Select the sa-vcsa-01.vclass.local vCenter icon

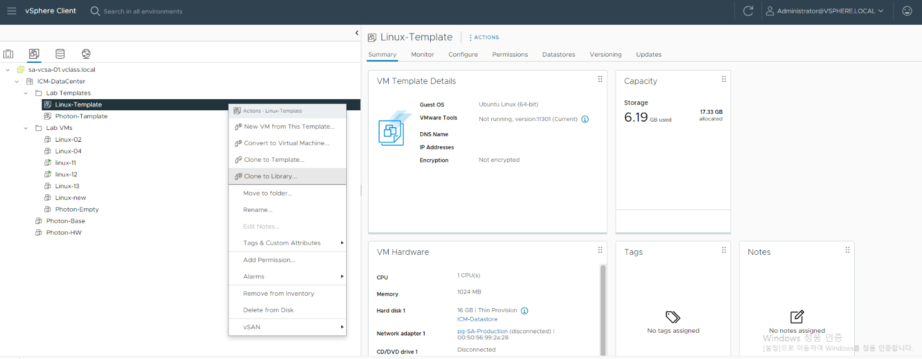click(x=21, y=70)
